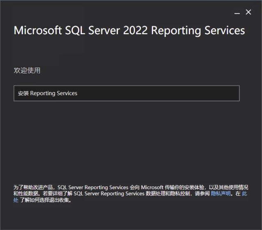Select the Microsoft SQL Server 2022 Reporting Services title

(x=129, y=31)
